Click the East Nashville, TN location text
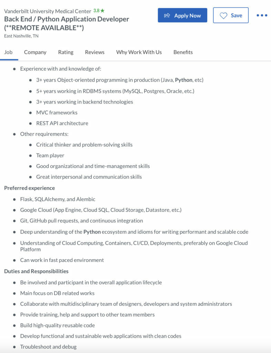The image size is (271, 353). click(x=21, y=36)
